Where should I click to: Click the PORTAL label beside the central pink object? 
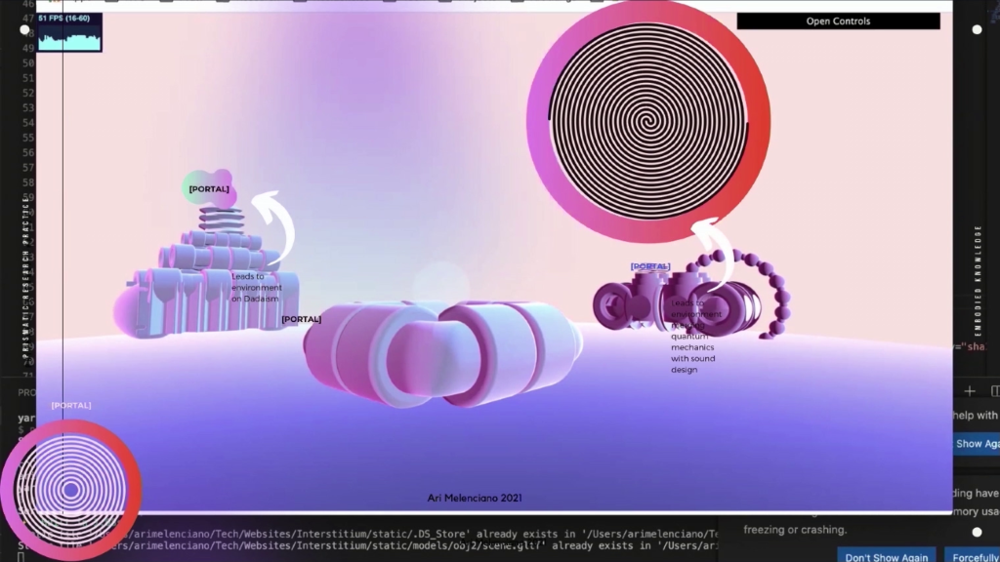tap(302, 319)
